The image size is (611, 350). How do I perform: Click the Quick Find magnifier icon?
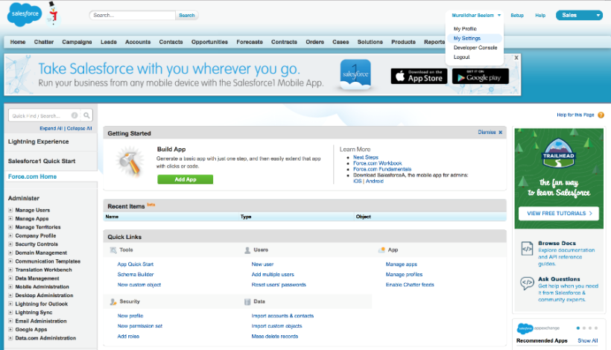[x=86, y=115]
